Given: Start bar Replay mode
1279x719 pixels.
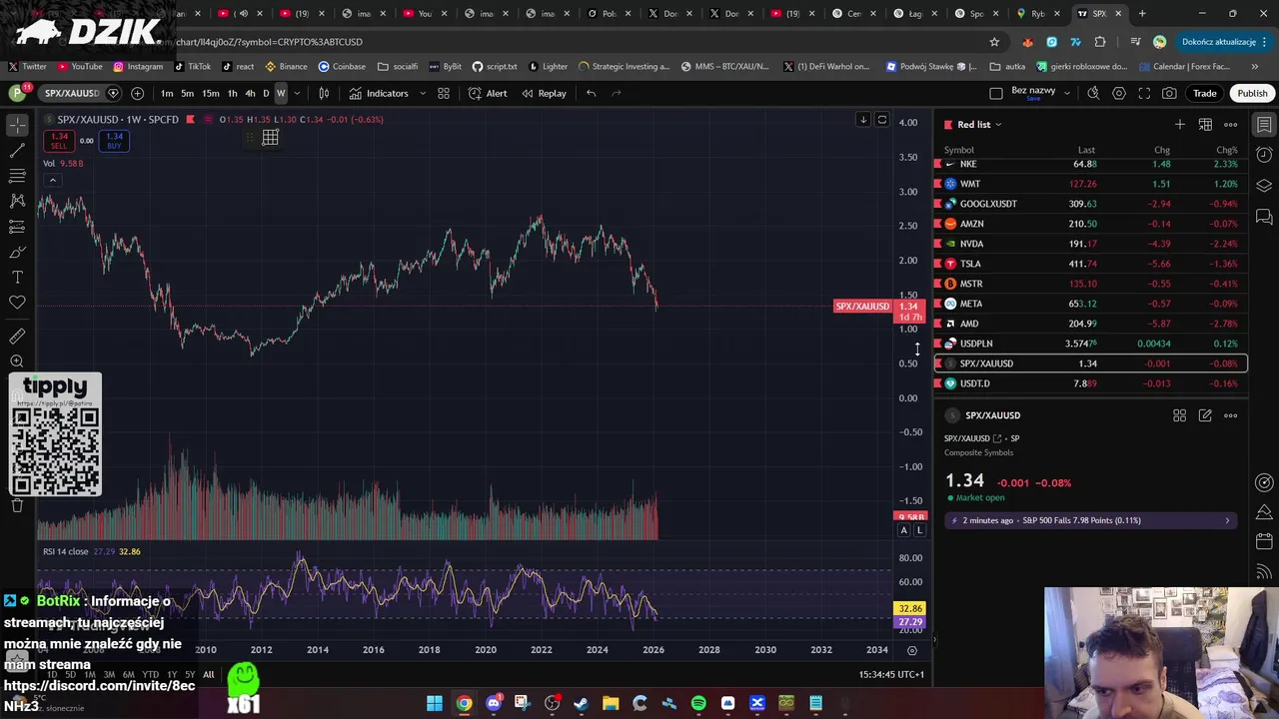Looking at the screenshot, I should tap(543, 93).
